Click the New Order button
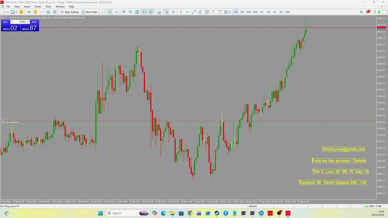This screenshot has height=218, width=388. (x=90, y=12)
